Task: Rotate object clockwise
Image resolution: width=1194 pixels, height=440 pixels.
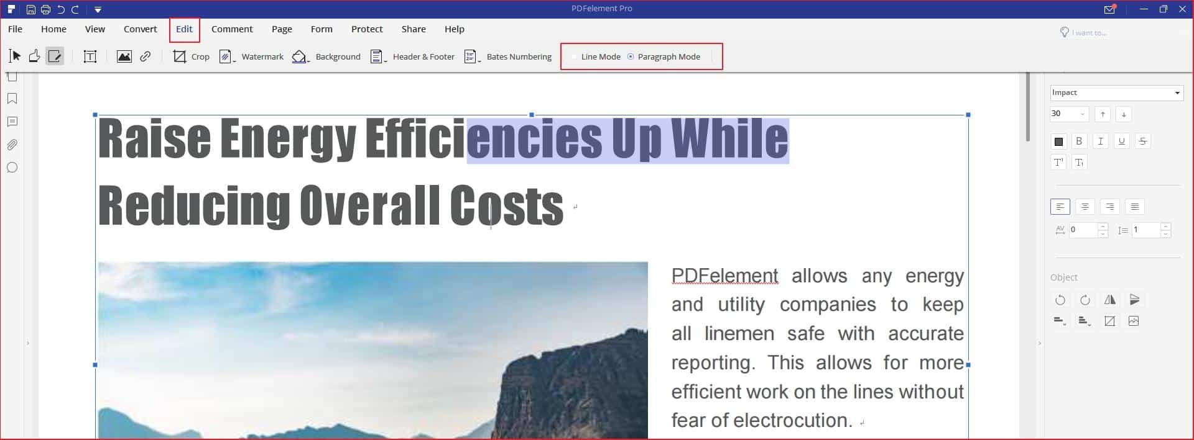Action: point(1085,300)
